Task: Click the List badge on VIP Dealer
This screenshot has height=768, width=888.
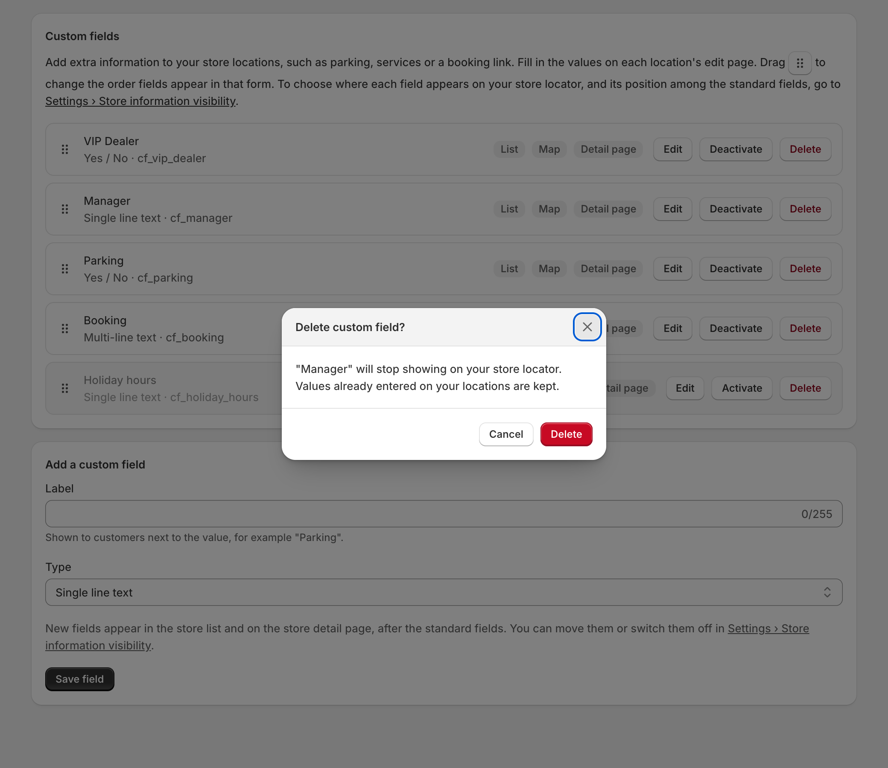Action: point(509,149)
